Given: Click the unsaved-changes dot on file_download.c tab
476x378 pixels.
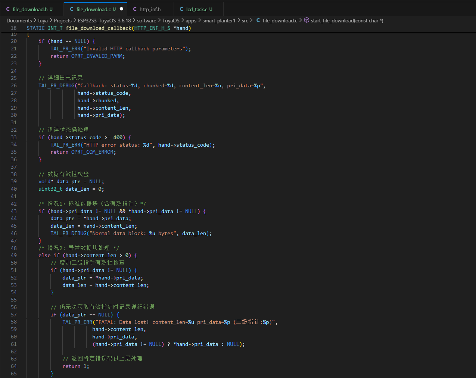Looking at the screenshot, I should [x=121, y=9].
